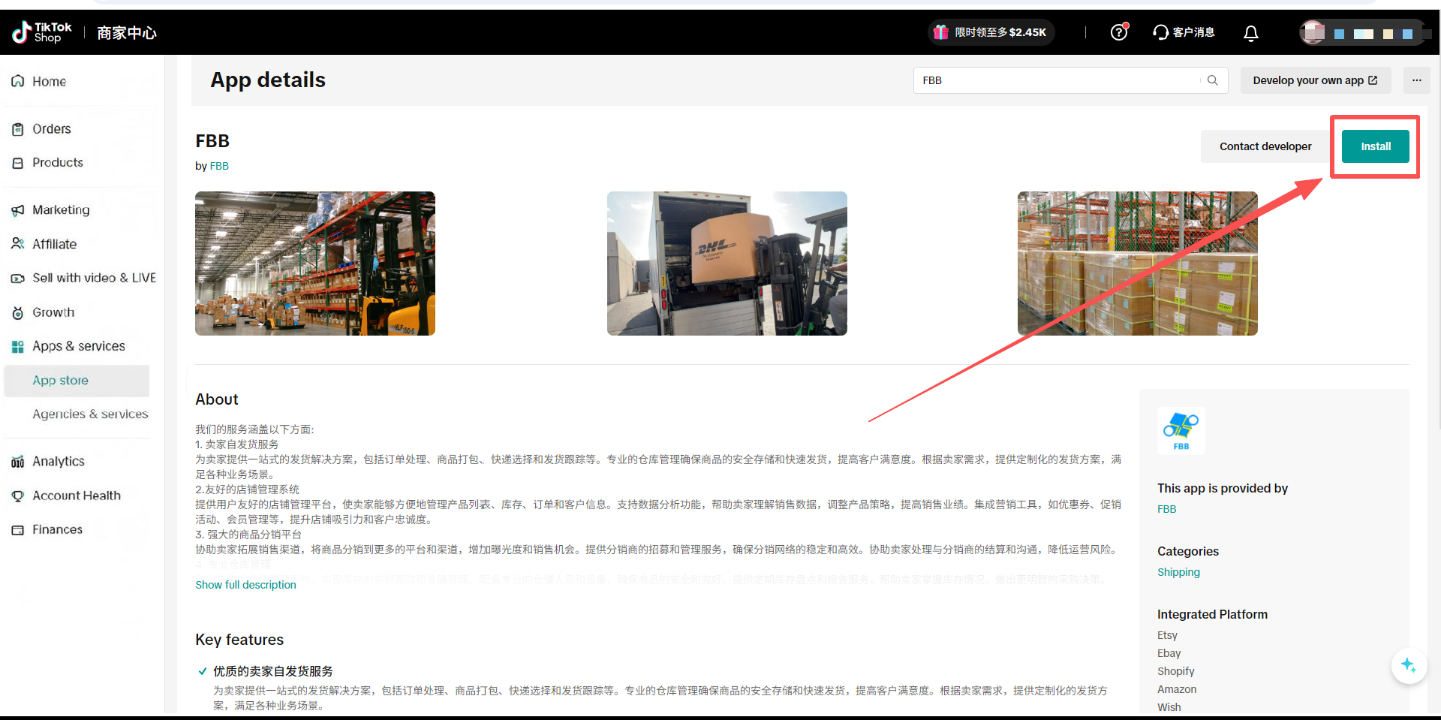Click the Analytics sidebar label

tap(59, 462)
